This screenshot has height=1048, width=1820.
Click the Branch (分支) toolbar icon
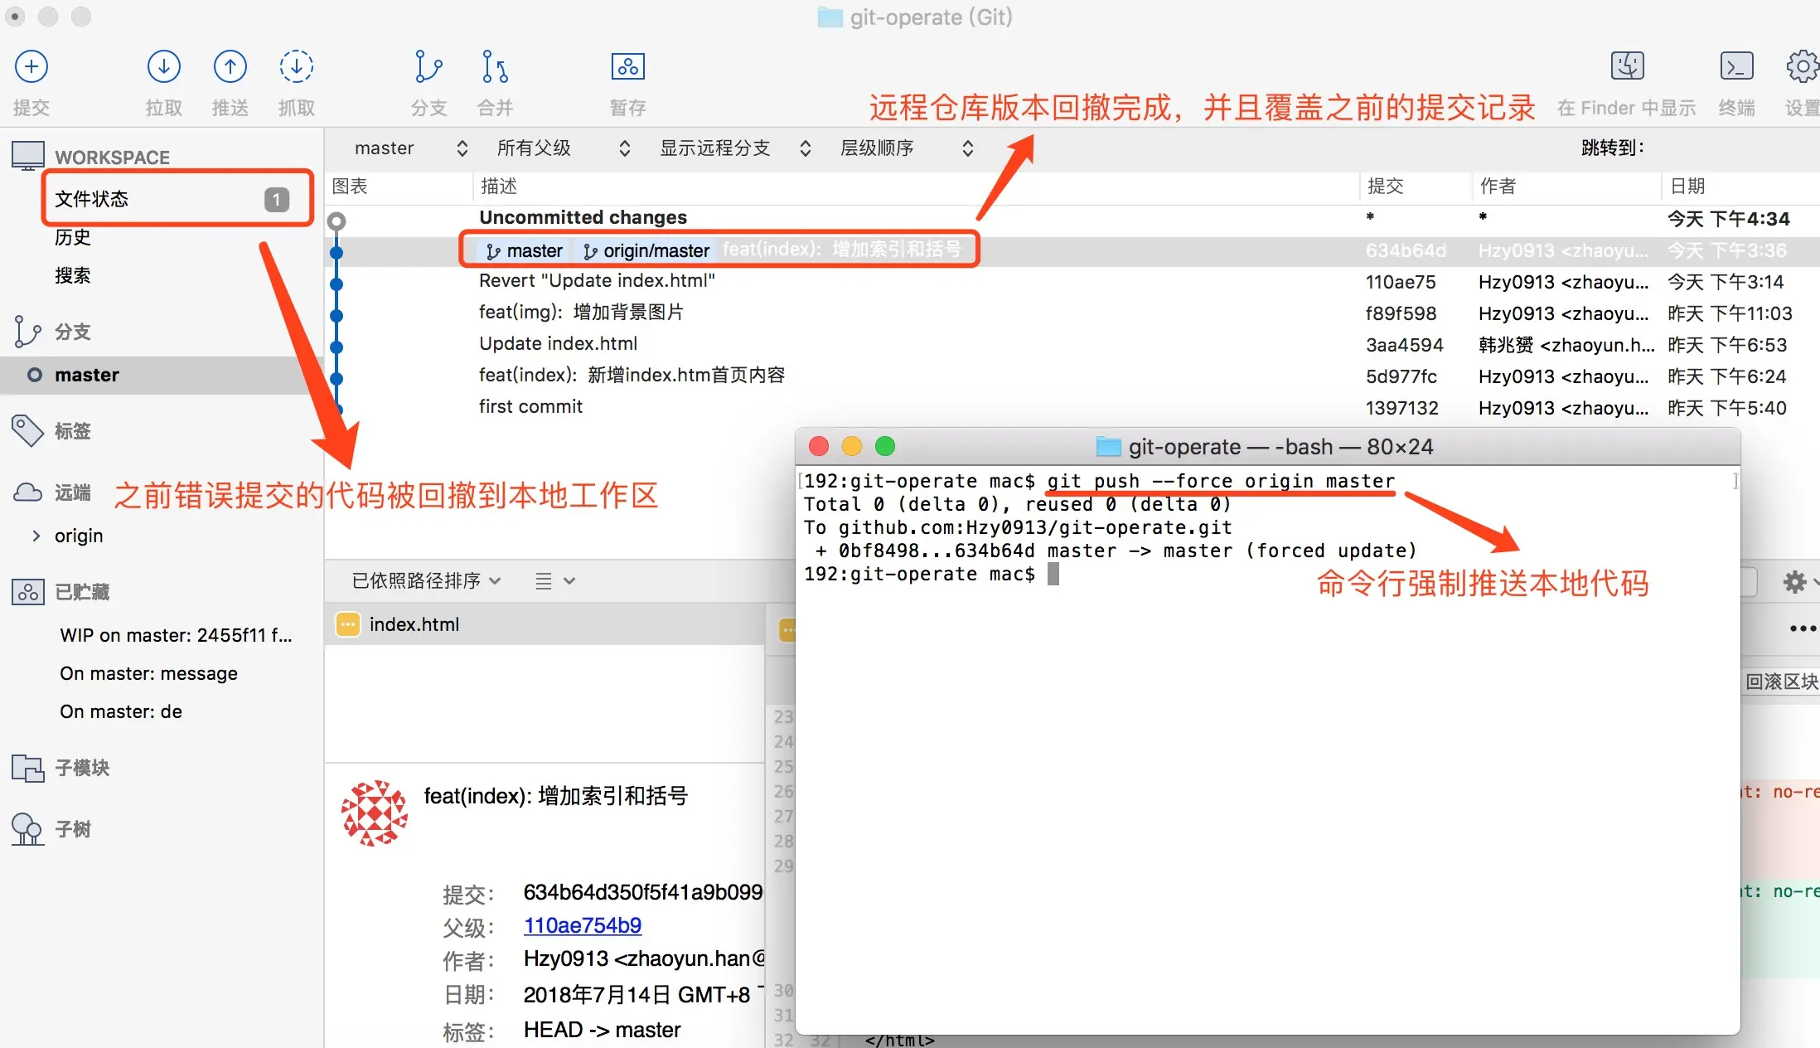[428, 67]
